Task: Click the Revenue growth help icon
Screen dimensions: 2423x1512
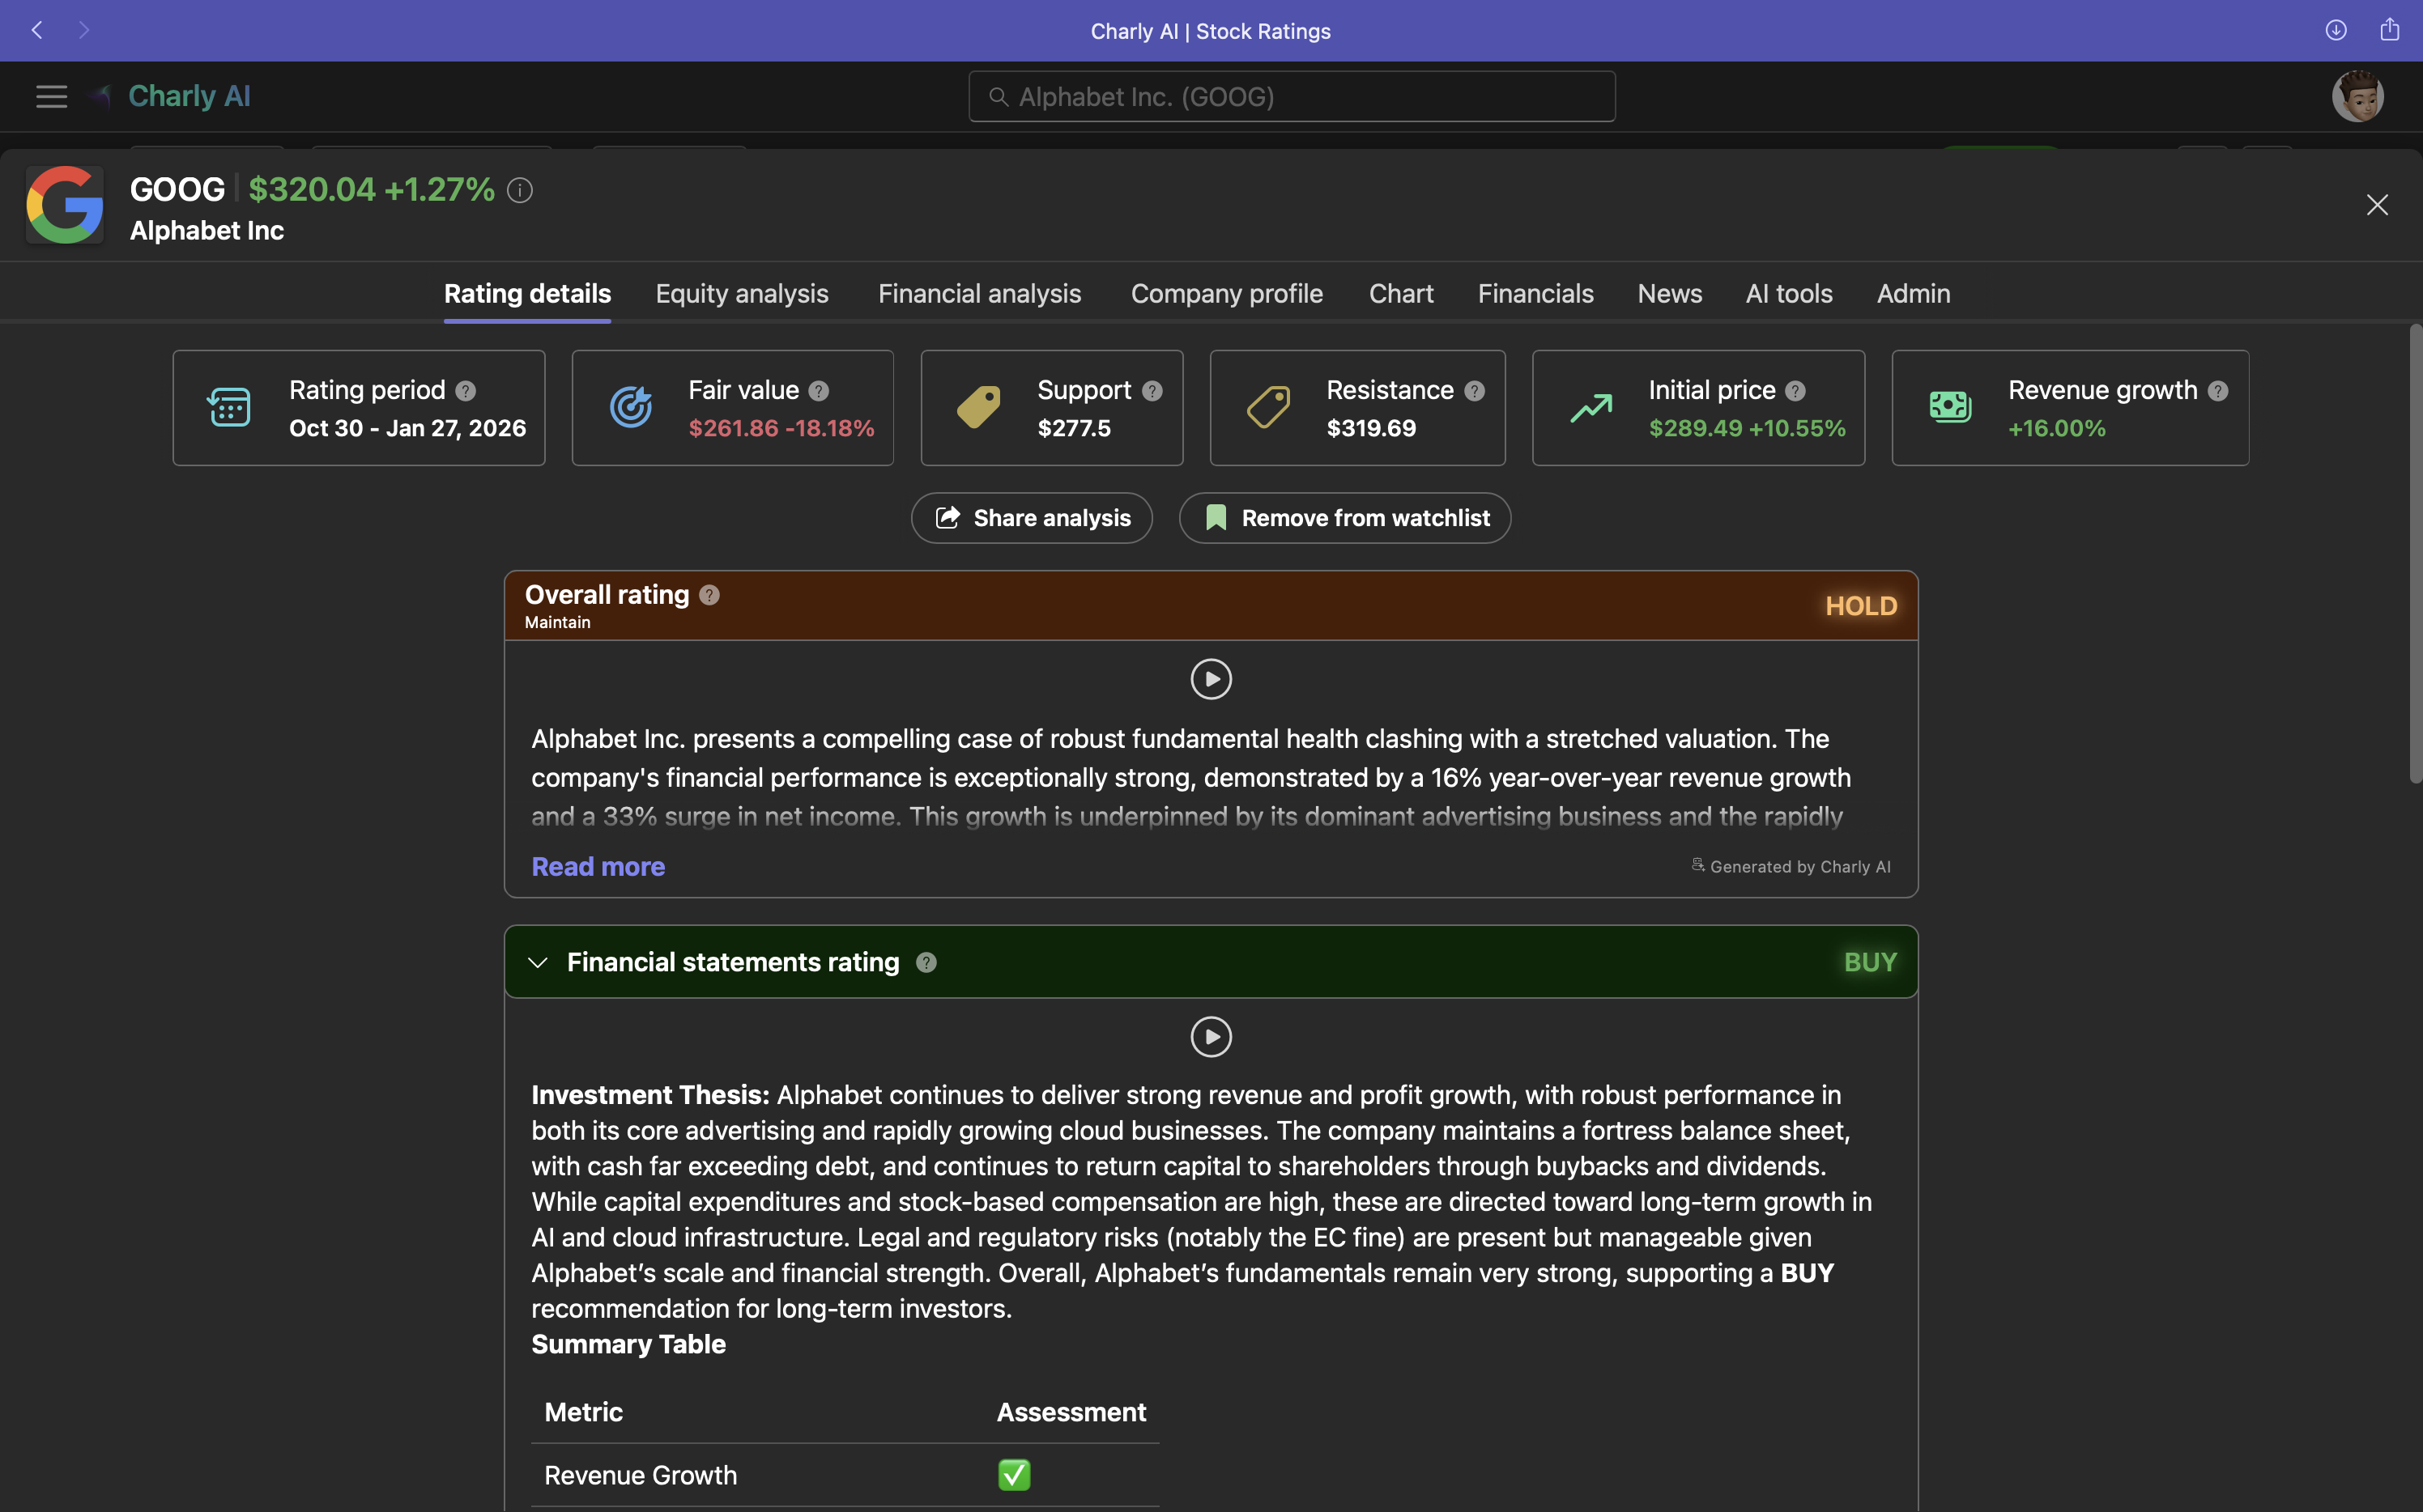Action: click(x=2220, y=391)
